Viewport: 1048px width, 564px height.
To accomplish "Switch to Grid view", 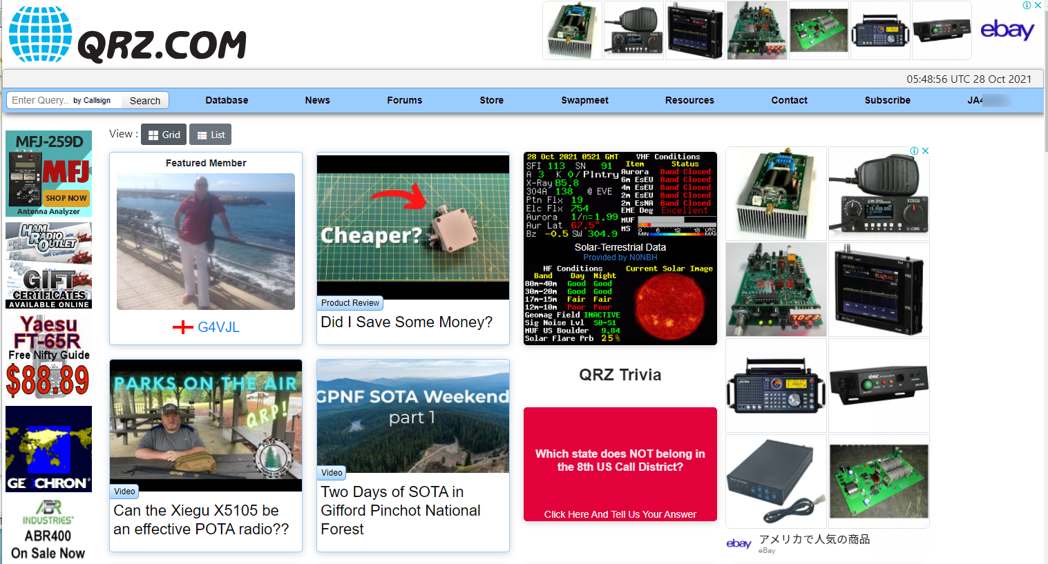I will click(x=164, y=135).
